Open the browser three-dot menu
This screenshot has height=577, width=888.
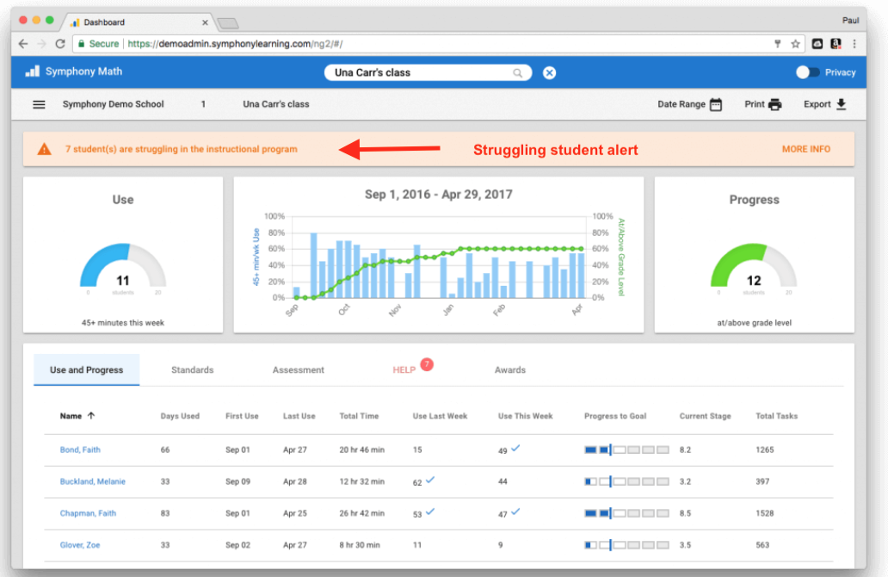point(854,44)
